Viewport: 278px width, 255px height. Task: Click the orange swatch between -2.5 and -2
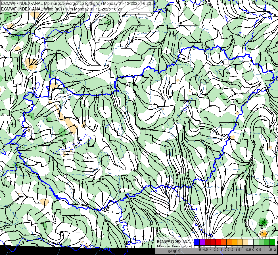click(x=229, y=243)
